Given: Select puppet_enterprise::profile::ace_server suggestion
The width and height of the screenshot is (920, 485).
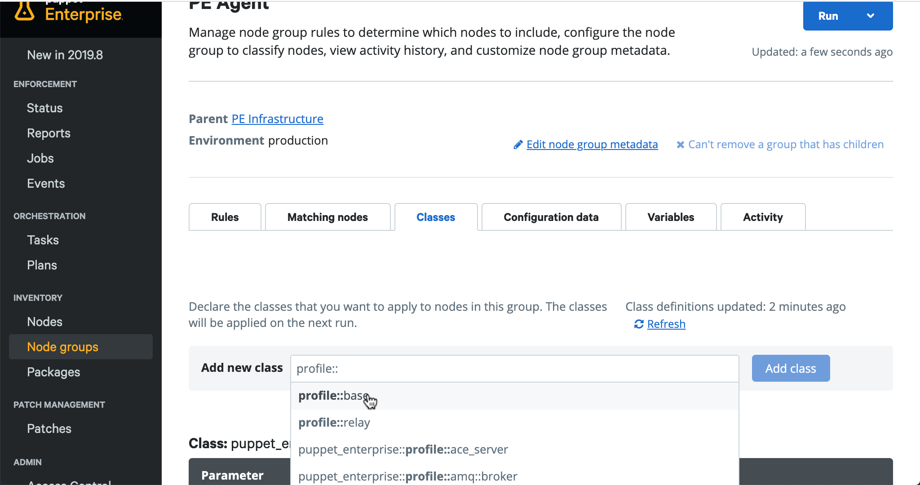Looking at the screenshot, I should coord(403,449).
